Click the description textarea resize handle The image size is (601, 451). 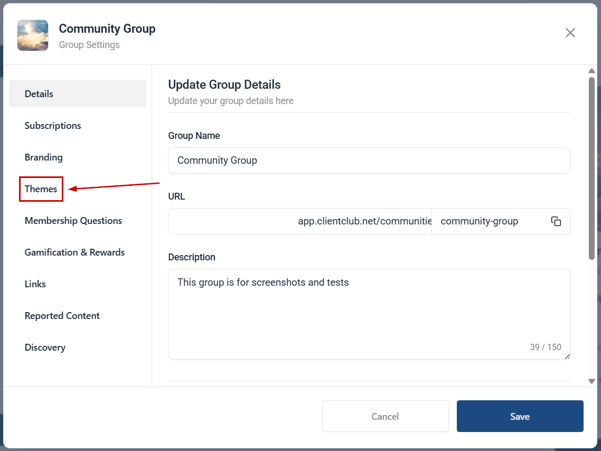pyautogui.click(x=567, y=356)
